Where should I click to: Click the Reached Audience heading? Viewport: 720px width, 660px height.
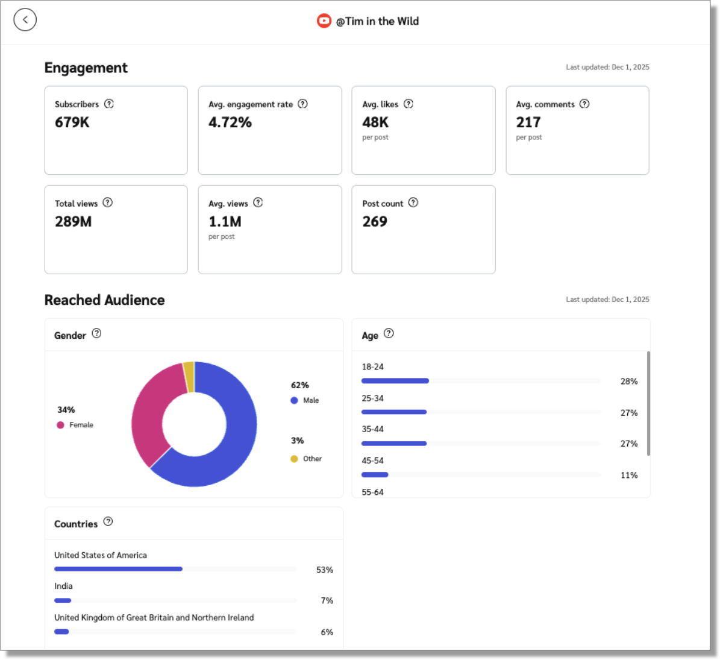tap(105, 300)
